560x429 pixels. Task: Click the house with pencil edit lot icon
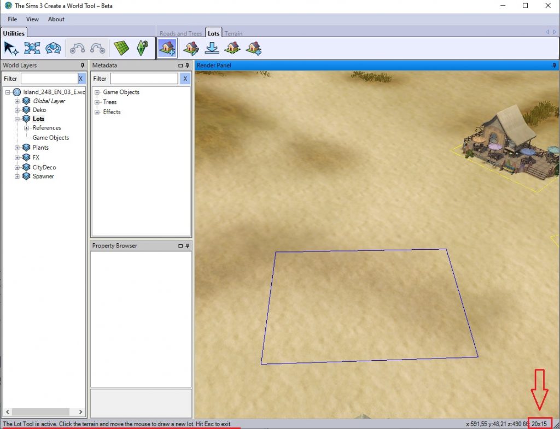click(191, 48)
